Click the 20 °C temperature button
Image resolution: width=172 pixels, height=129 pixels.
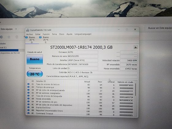pyautogui.click(x=35, y=74)
